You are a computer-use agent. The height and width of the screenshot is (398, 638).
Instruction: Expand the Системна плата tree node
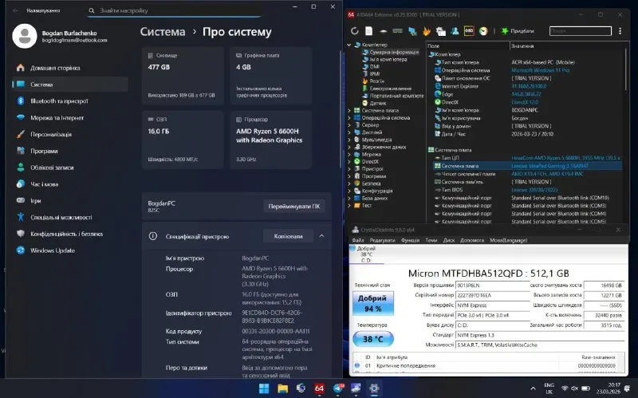point(349,110)
